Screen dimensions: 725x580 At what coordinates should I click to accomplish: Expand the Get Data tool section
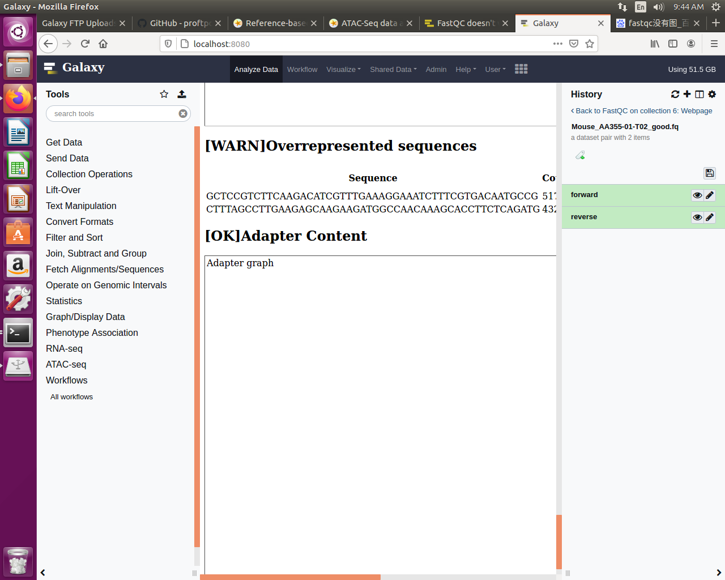click(x=64, y=142)
